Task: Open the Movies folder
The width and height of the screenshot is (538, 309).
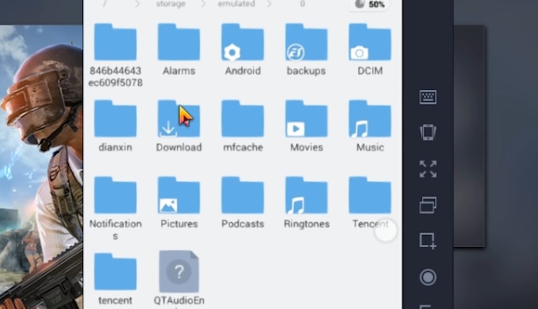Action: coord(306,120)
